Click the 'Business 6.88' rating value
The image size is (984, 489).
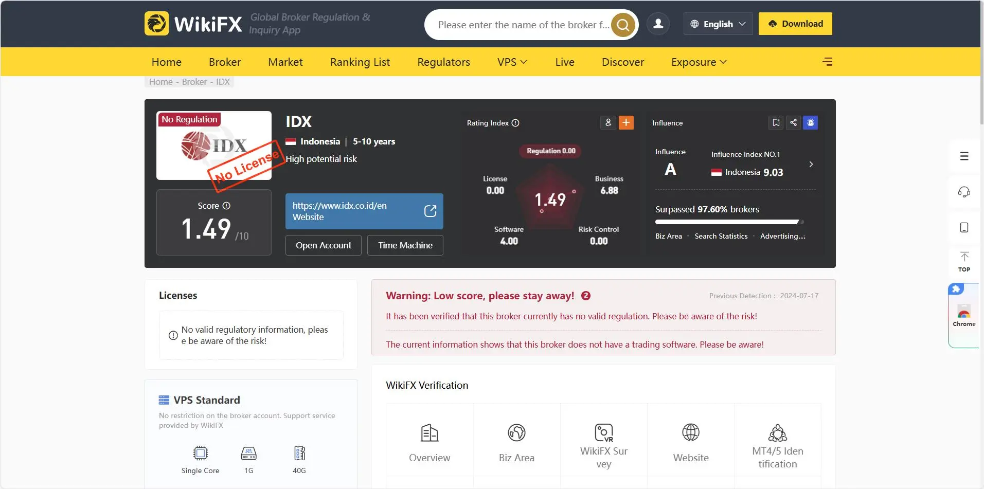(609, 185)
